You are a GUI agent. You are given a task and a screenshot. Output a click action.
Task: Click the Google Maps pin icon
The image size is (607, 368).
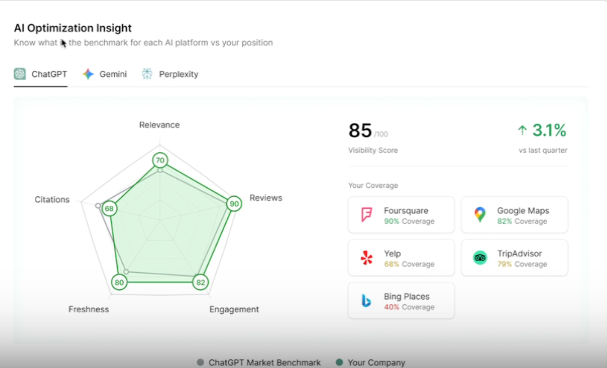480,215
